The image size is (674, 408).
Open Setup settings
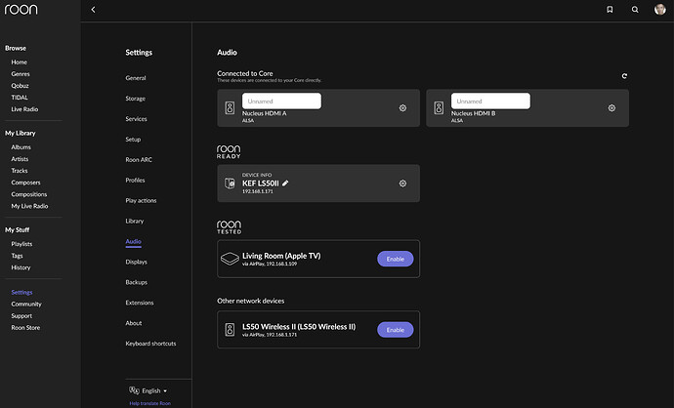pos(133,140)
